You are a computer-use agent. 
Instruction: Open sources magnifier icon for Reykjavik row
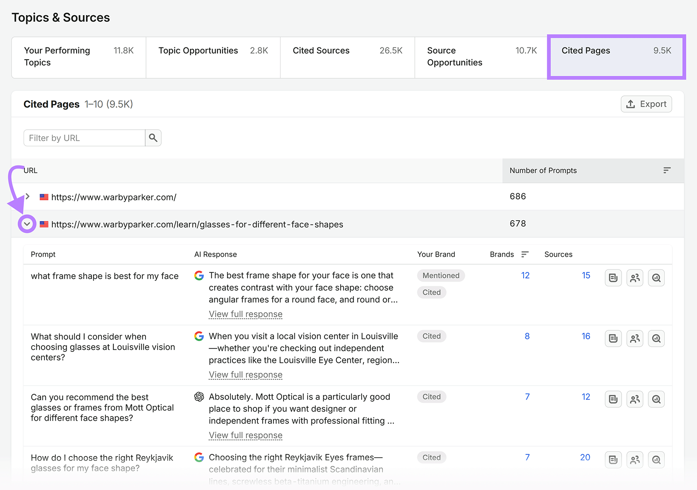coord(656,460)
